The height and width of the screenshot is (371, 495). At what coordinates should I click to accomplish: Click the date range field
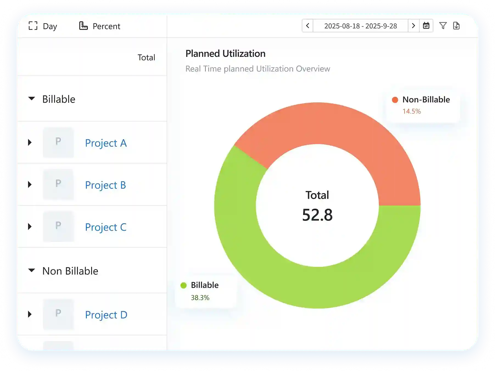click(360, 26)
